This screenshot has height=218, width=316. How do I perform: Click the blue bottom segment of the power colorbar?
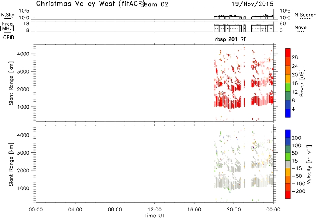click(x=288, y=113)
